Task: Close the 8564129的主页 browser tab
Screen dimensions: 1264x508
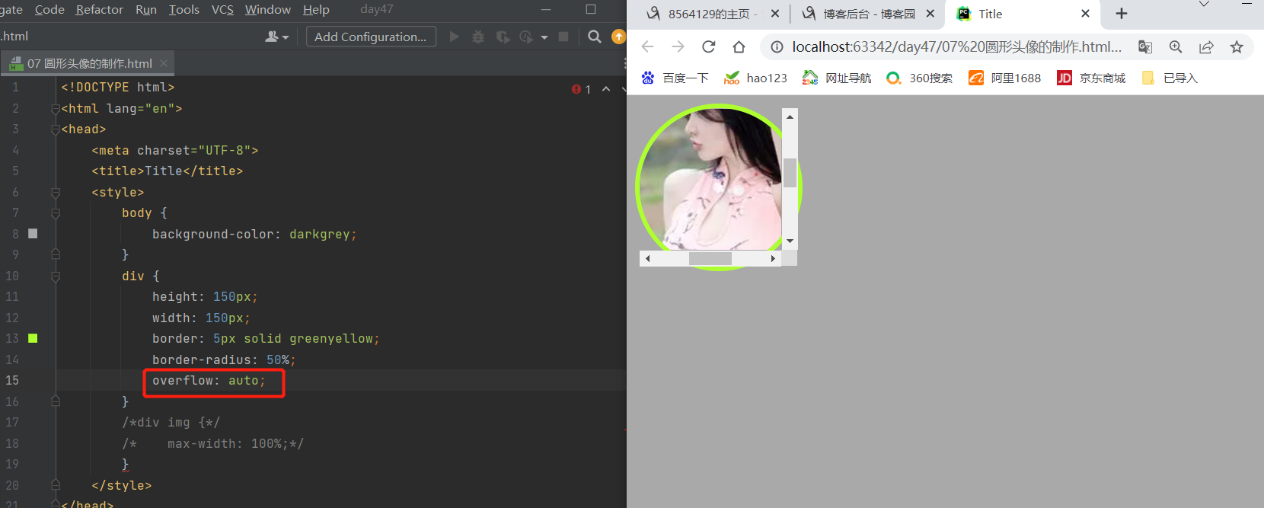Action: [774, 14]
